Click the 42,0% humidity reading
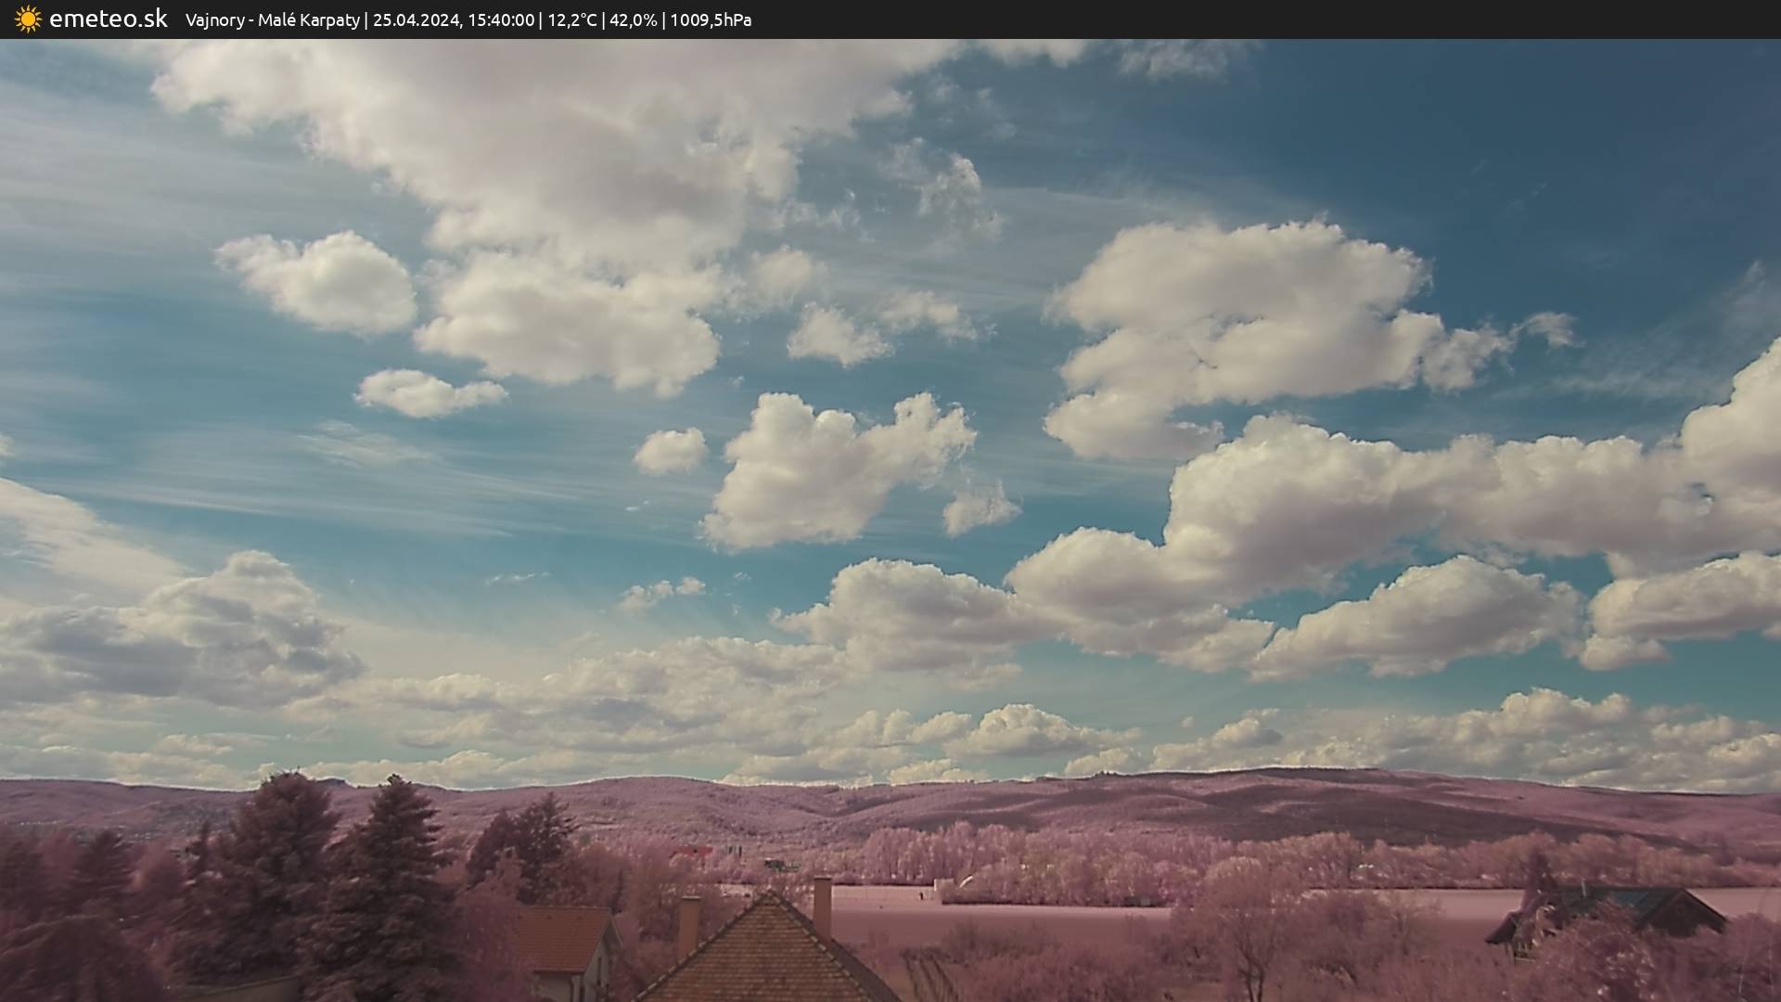 click(633, 20)
